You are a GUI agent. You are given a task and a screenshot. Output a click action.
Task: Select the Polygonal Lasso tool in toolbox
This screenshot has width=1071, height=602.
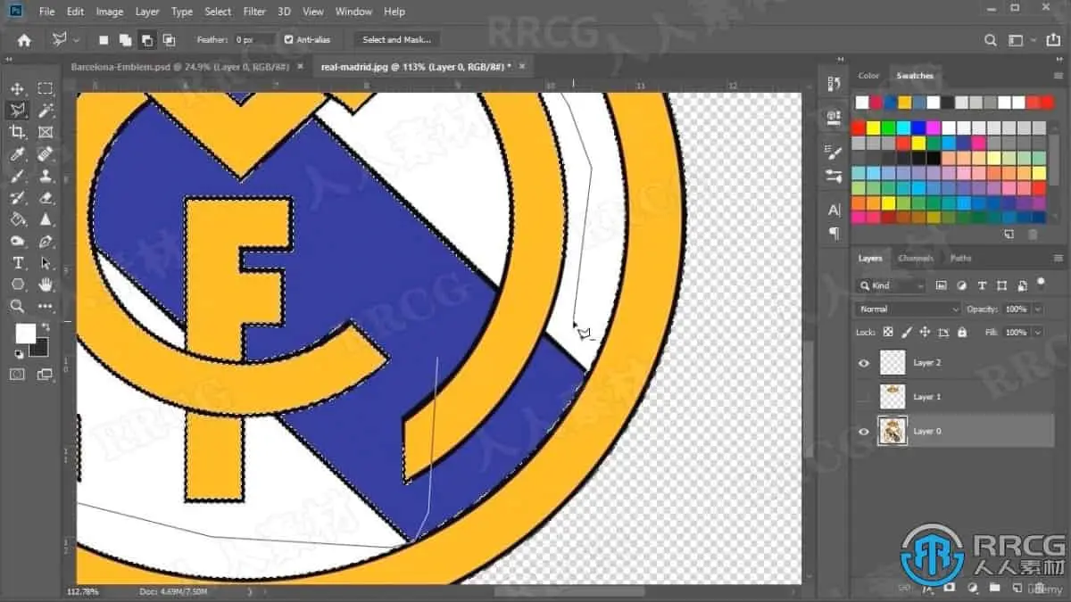[x=17, y=111]
